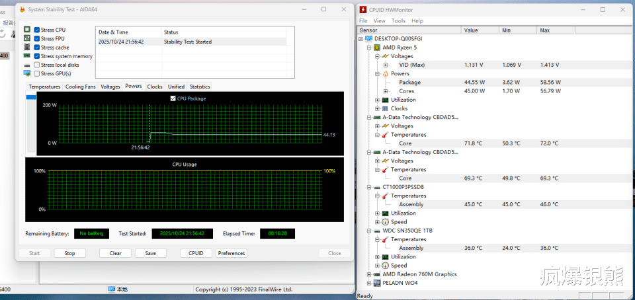This screenshot has width=635, height=300.
Task: Disable Stress system memory checkbox
Action: (37, 56)
